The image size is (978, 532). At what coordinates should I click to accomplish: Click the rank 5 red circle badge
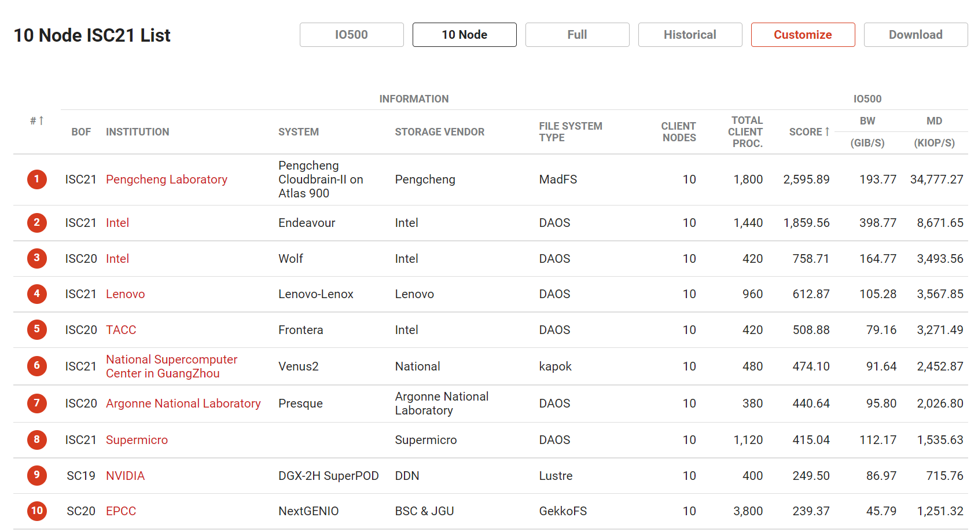click(x=37, y=329)
